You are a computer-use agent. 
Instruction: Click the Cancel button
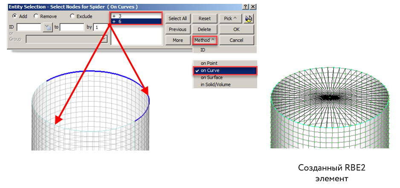(237, 40)
